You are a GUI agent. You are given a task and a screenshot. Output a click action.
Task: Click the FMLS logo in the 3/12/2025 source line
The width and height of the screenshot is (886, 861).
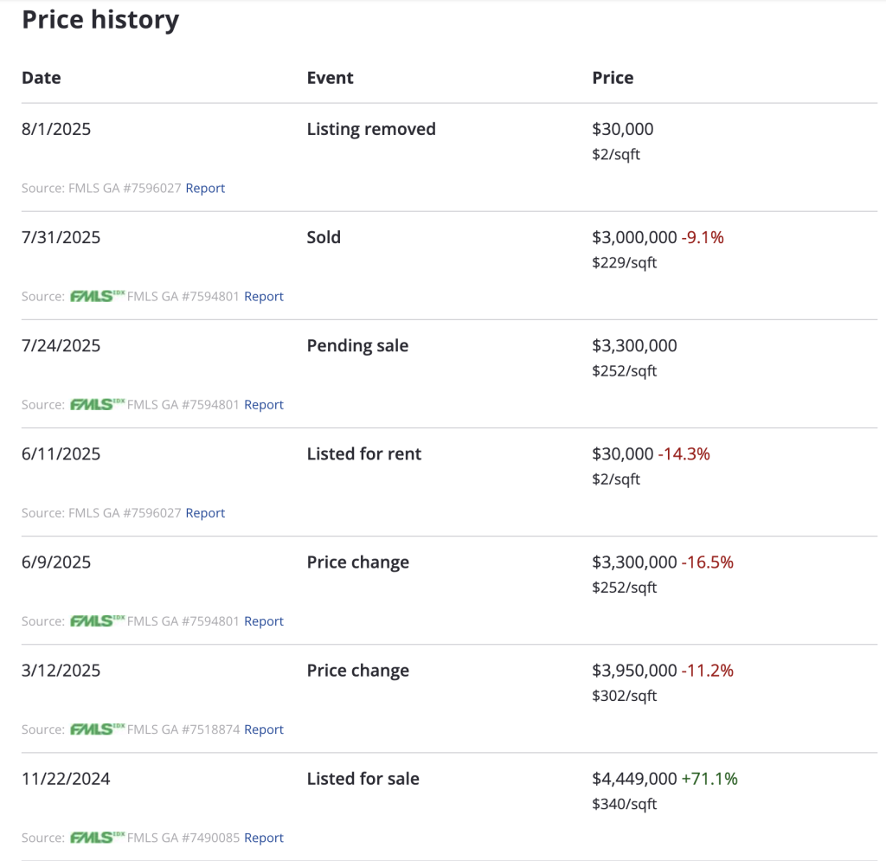[97, 729]
